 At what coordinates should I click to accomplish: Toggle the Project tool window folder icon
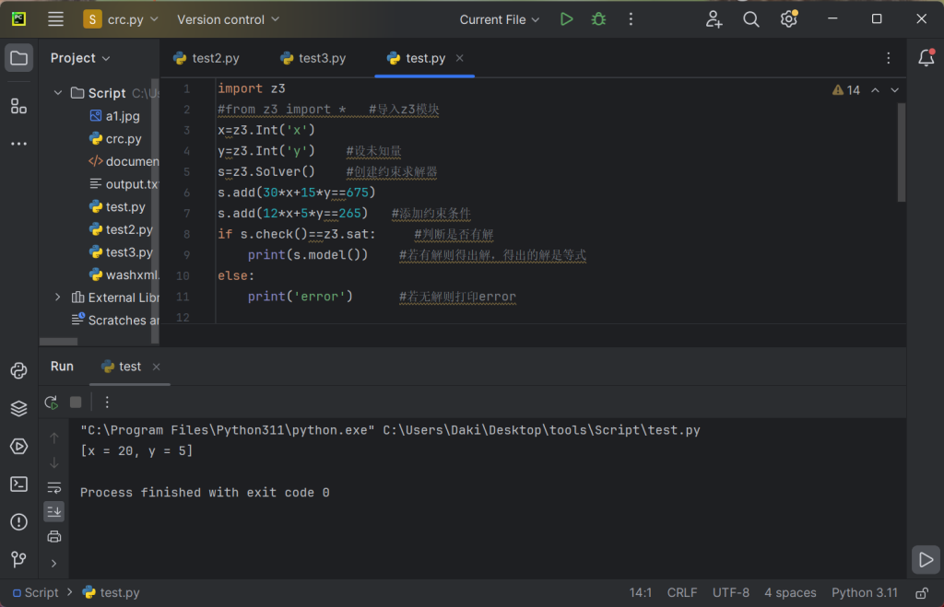(x=18, y=58)
